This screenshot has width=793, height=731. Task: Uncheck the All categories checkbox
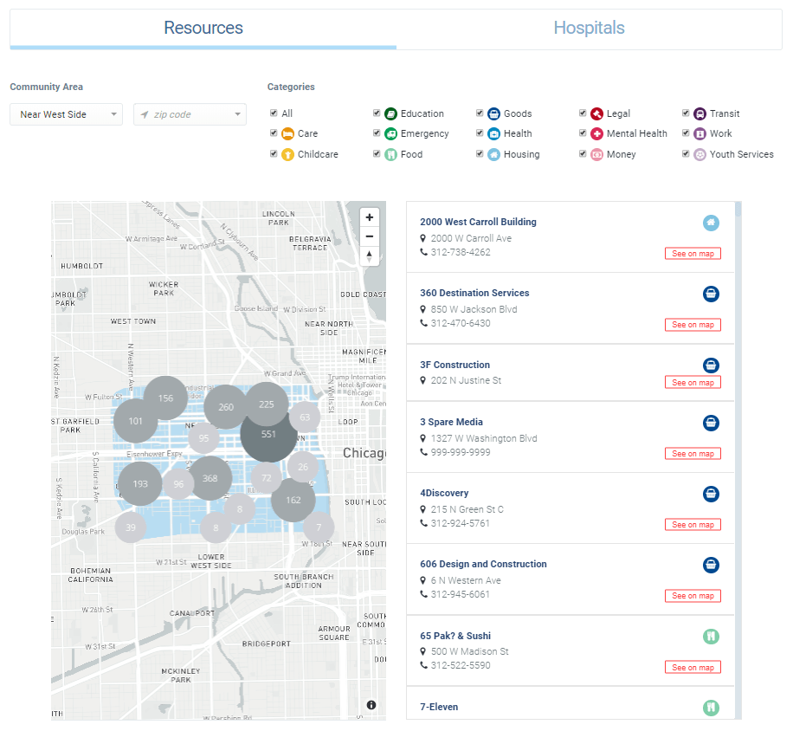(274, 113)
